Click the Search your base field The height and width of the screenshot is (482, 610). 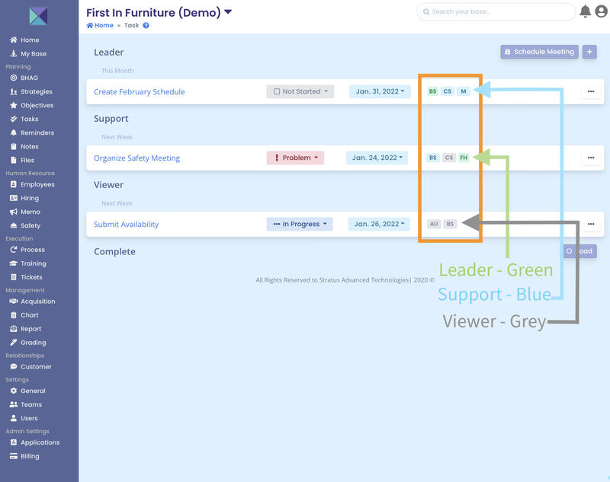pyautogui.click(x=496, y=11)
